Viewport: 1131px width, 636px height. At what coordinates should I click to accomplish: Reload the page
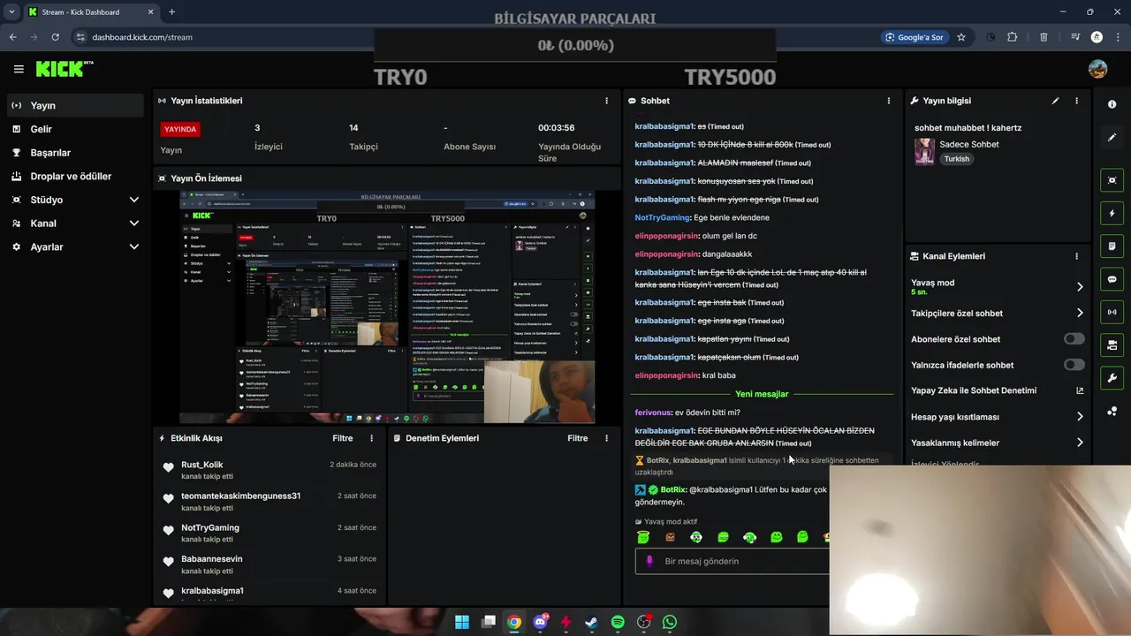coord(55,37)
